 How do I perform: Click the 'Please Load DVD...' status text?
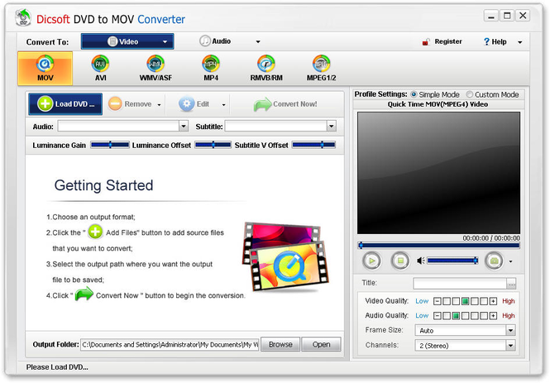tap(57, 367)
